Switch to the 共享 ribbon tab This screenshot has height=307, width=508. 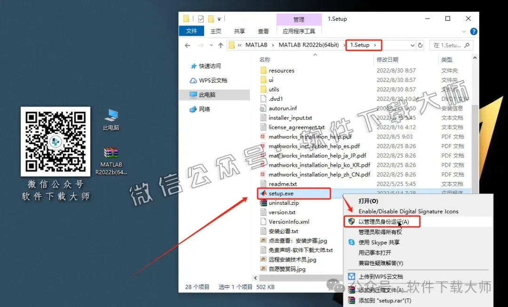pyautogui.click(x=239, y=31)
